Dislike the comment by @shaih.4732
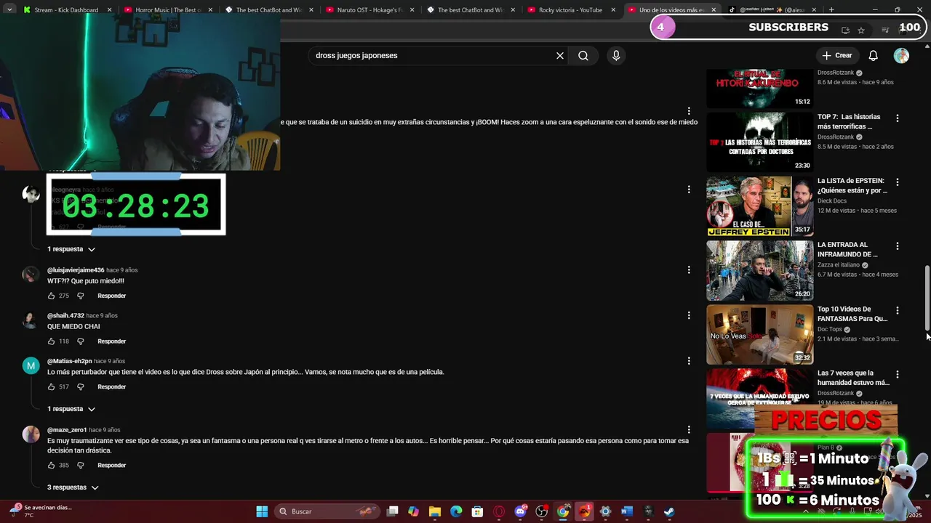931x523 pixels. [x=81, y=341]
